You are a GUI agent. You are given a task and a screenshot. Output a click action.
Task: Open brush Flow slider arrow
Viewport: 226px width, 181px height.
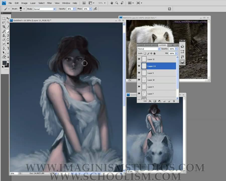click(90, 9)
